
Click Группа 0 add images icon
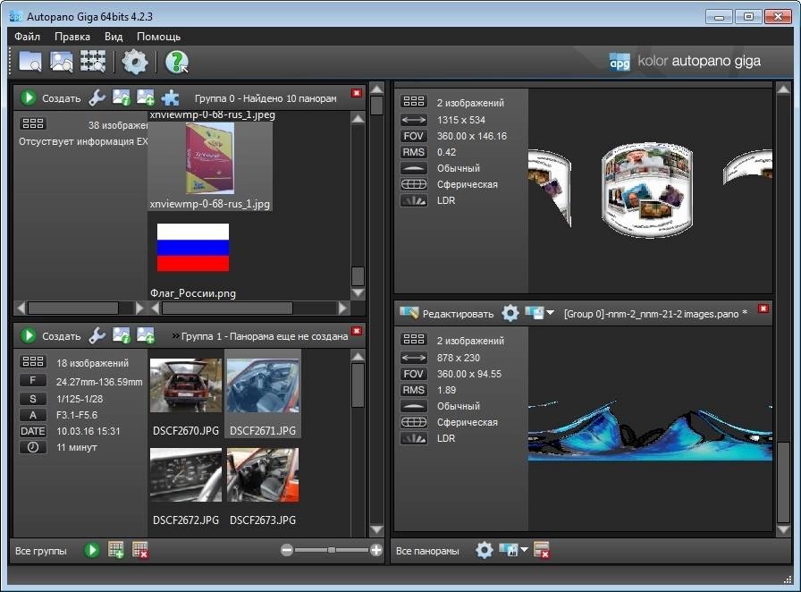pos(146,97)
